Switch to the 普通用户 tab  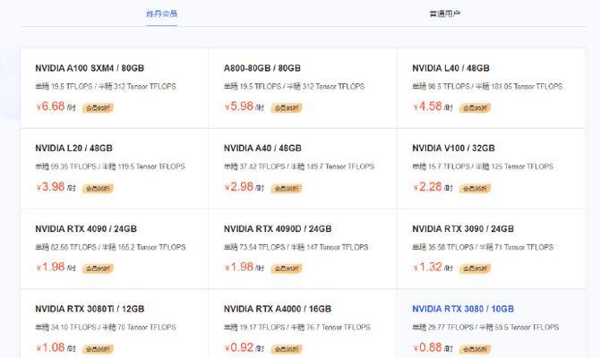pyautogui.click(x=444, y=13)
